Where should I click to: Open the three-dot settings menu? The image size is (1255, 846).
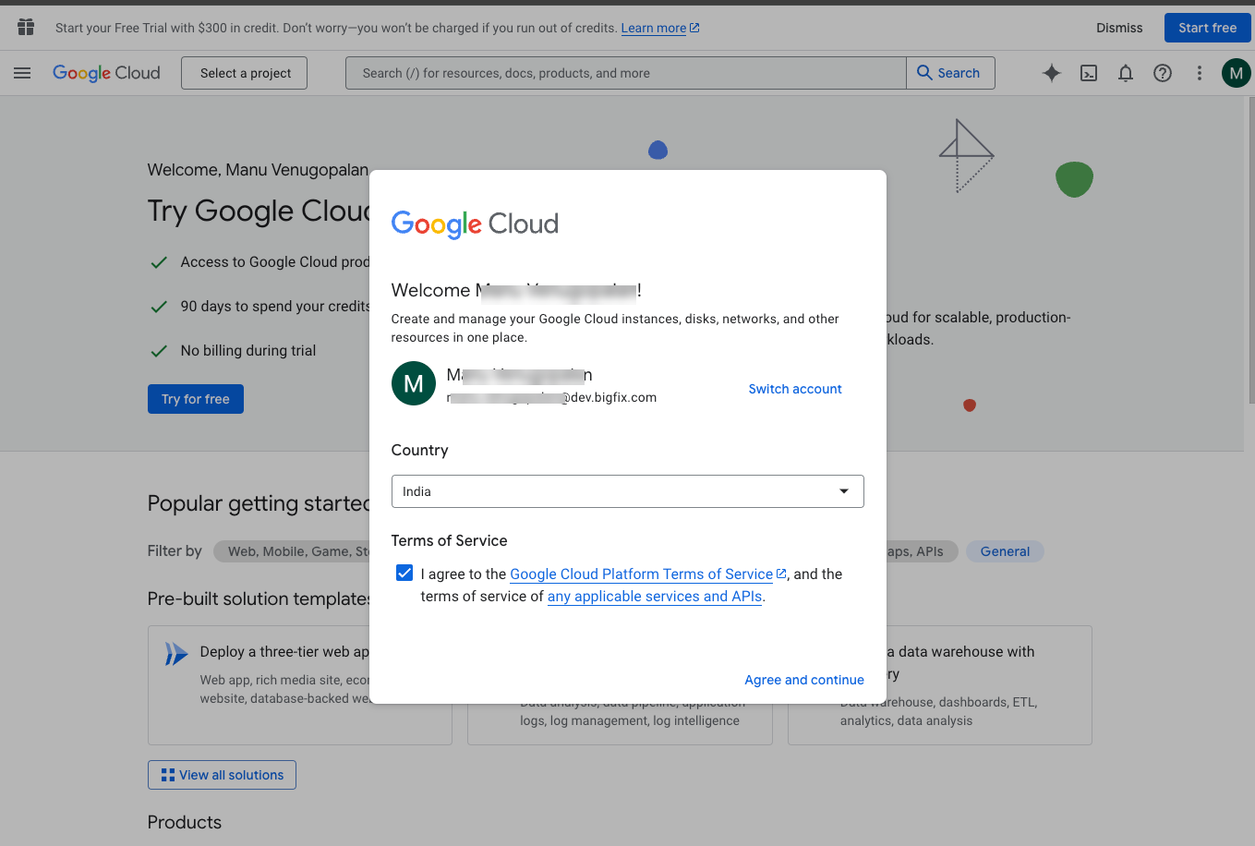pyautogui.click(x=1199, y=73)
